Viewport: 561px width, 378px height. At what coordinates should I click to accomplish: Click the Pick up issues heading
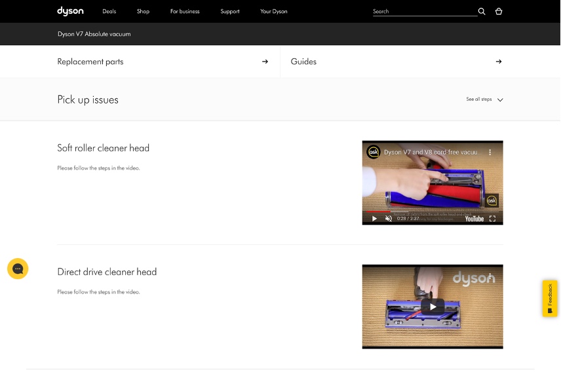88,100
